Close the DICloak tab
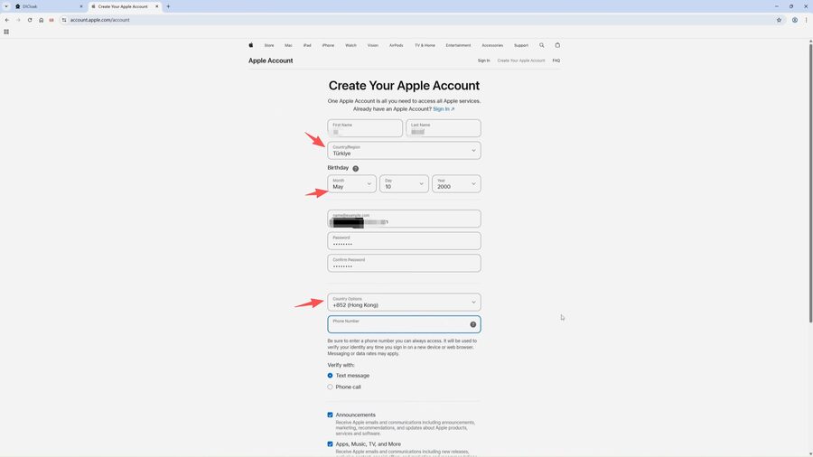 pos(81,6)
